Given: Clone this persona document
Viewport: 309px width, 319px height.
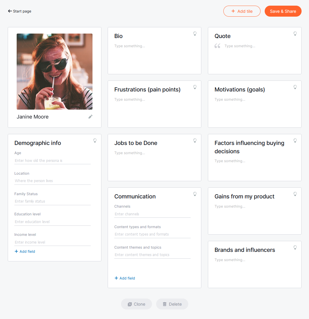Looking at the screenshot, I should [136, 304].
